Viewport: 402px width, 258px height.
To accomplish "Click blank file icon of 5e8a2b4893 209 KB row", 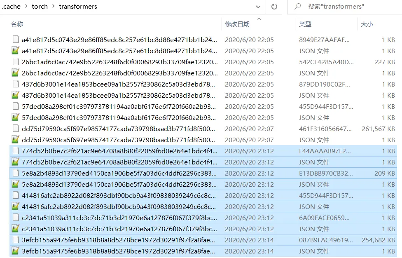I will click(x=16, y=173).
